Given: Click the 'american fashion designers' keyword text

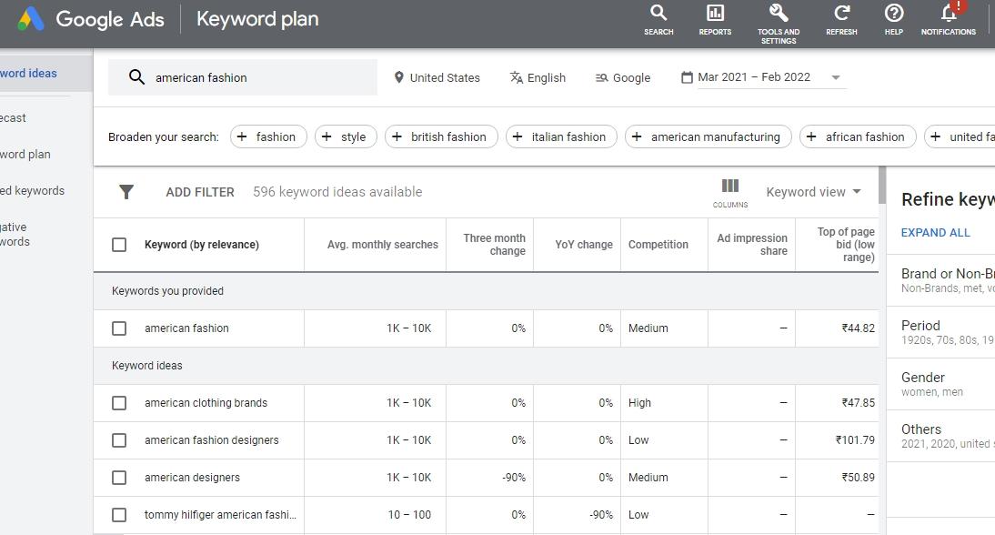Looking at the screenshot, I should (x=211, y=440).
